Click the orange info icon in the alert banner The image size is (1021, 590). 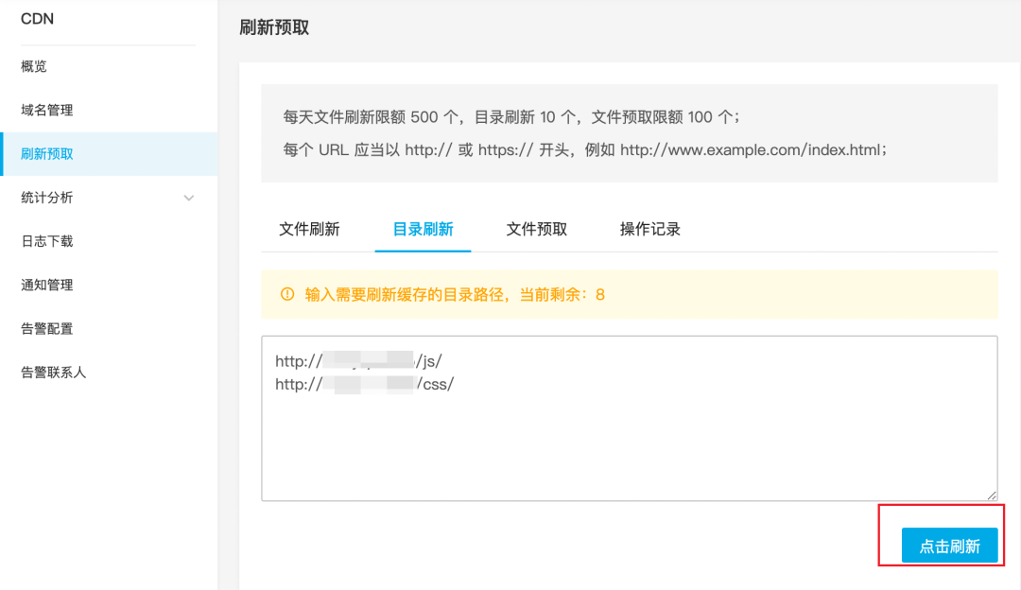pyautogui.click(x=287, y=295)
